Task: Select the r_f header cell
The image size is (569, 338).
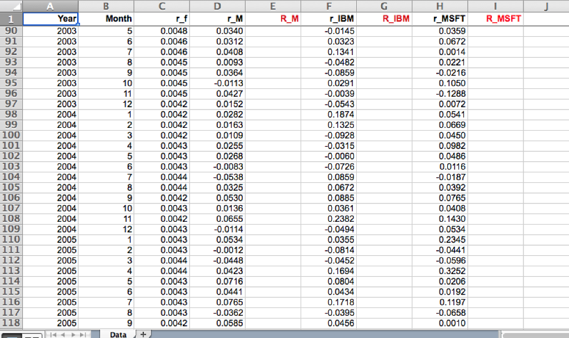Action: click(162, 18)
